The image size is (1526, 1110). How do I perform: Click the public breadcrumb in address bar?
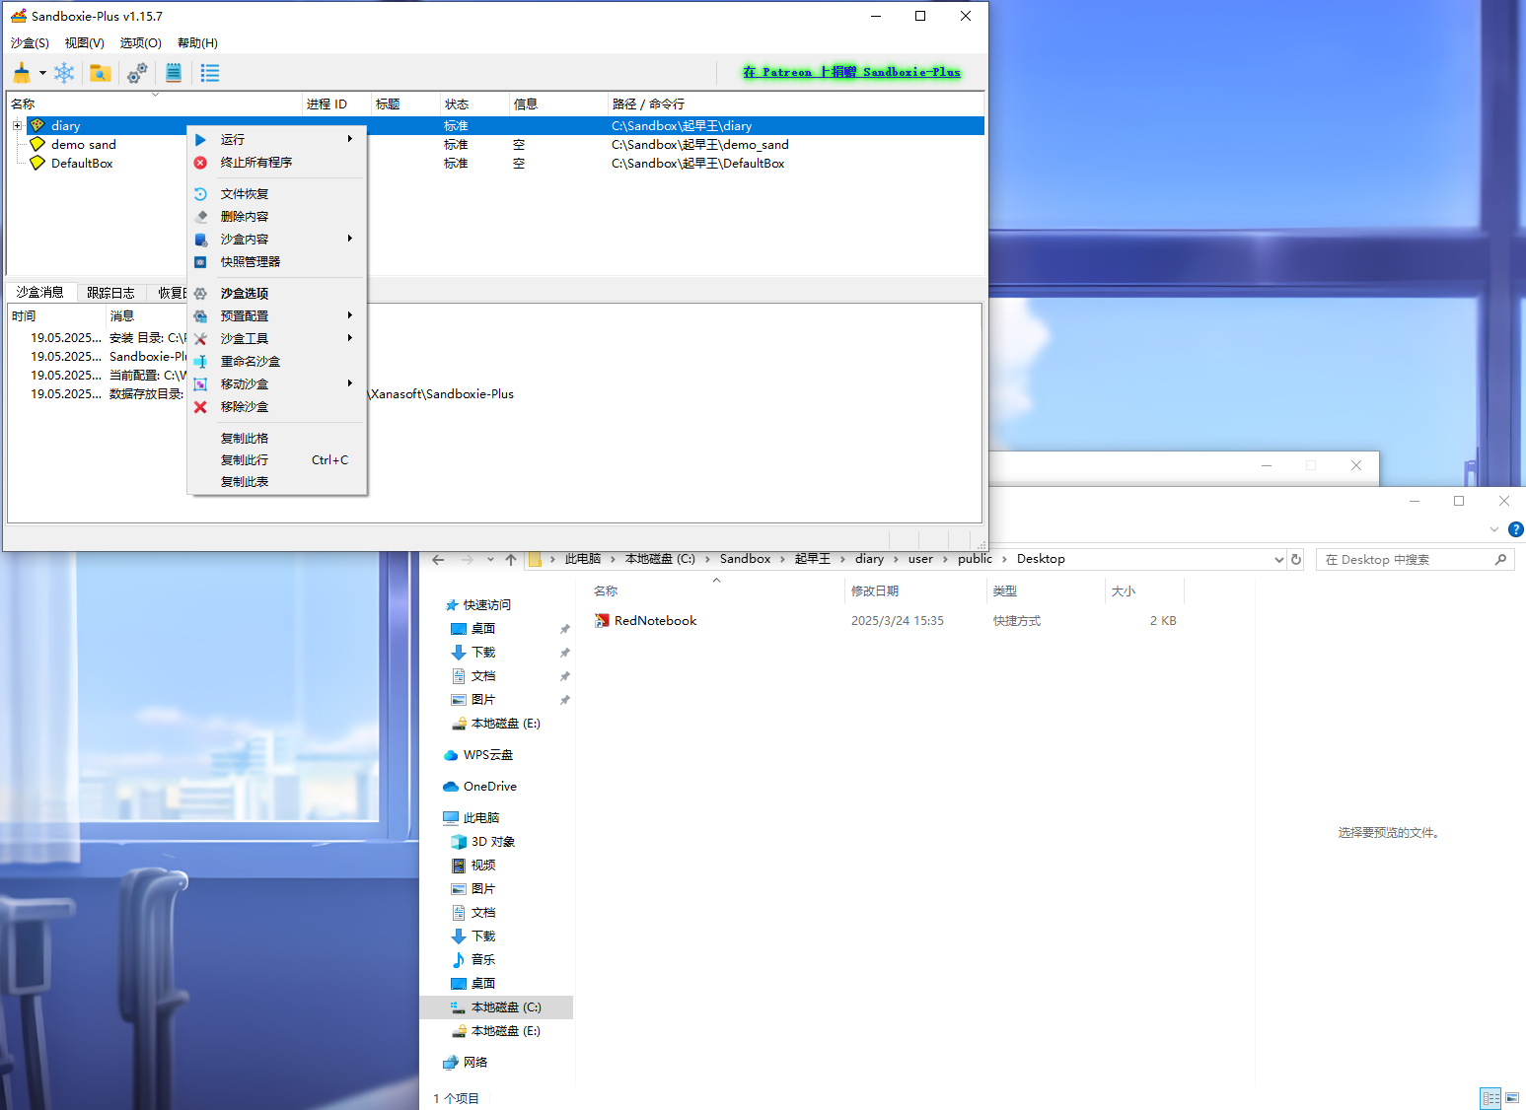click(975, 559)
